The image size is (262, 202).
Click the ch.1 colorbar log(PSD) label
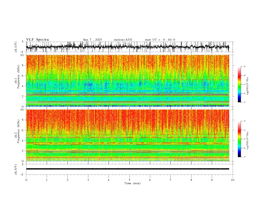point(248,86)
